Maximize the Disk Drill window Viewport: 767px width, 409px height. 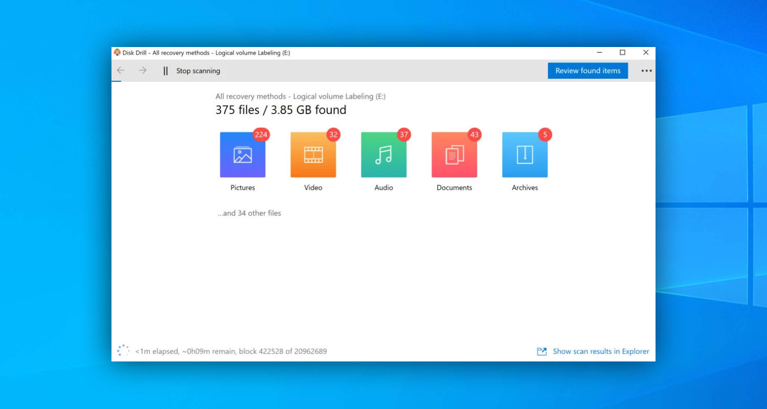622,53
